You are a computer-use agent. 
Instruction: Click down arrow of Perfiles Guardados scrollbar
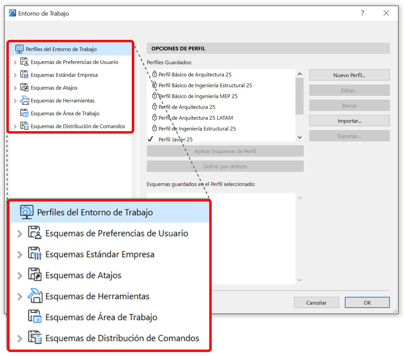pyautogui.click(x=300, y=137)
